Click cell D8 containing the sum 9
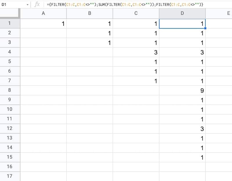 click(x=182, y=90)
